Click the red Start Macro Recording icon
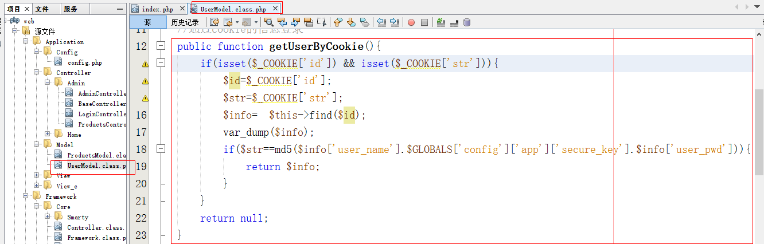This screenshot has width=764, height=244. [411, 22]
